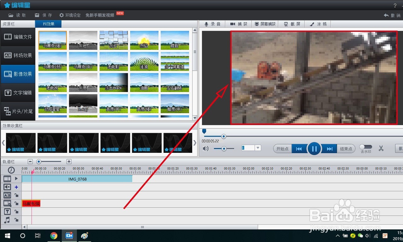This screenshot has height=242, width=403.
Task: Select the 马赛克(弱) effect thumbnail
Action: (52, 61)
